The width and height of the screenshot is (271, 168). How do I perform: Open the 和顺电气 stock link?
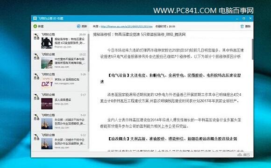pos(157,76)
